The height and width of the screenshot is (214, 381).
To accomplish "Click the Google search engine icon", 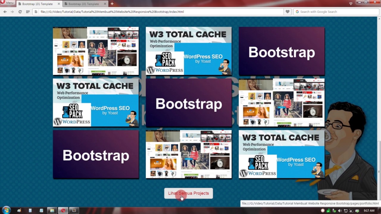I will click(297, 12).
